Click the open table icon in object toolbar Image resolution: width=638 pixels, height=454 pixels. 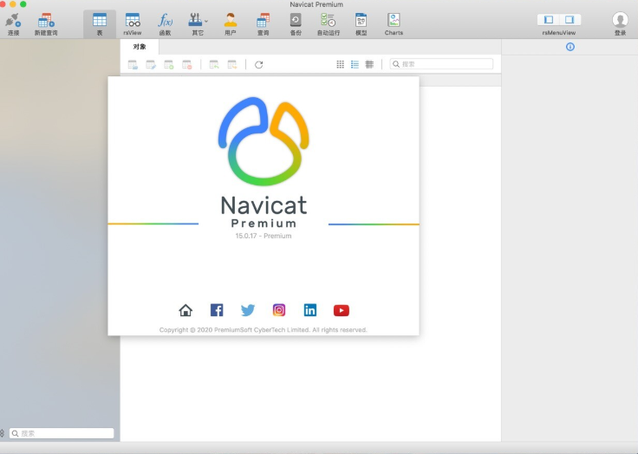pyautogui.click(x=133, y=64)
